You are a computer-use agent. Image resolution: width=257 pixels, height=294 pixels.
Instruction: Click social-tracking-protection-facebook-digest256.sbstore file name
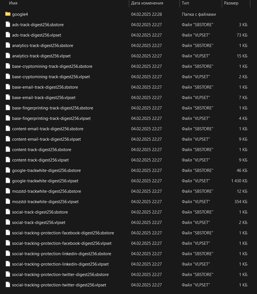click(63, 233)
